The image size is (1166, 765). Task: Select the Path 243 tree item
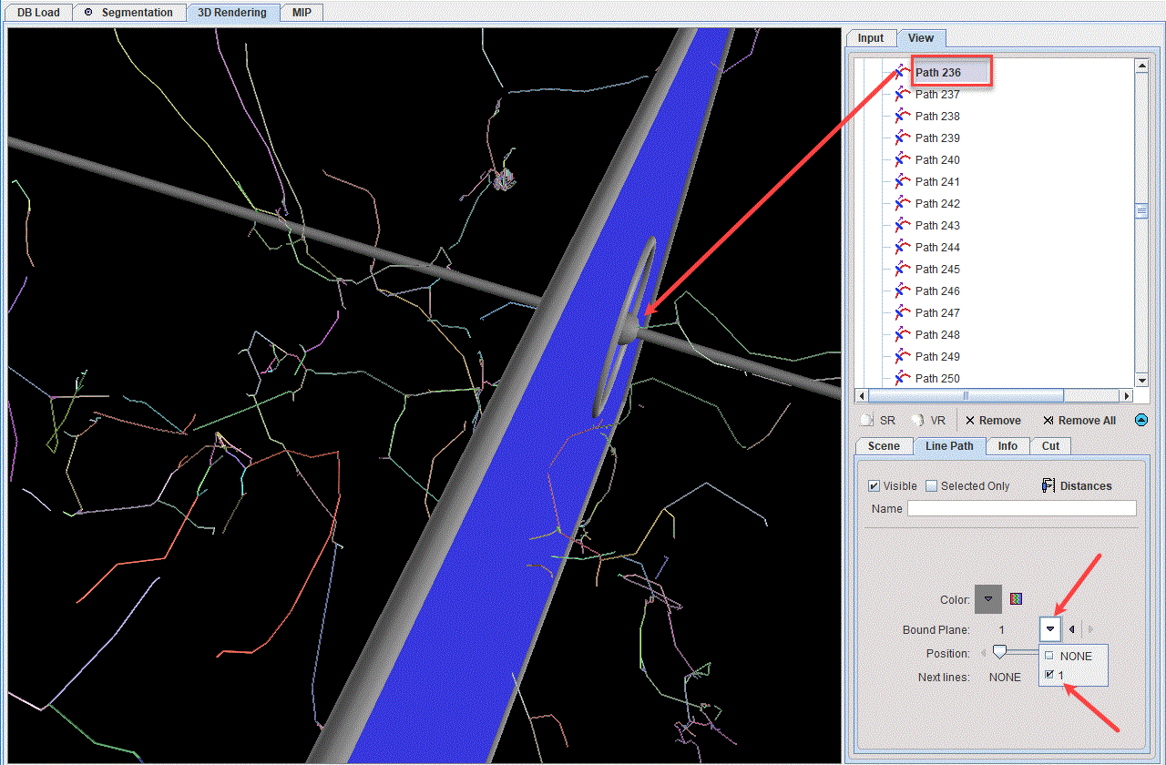coord(937,225)
